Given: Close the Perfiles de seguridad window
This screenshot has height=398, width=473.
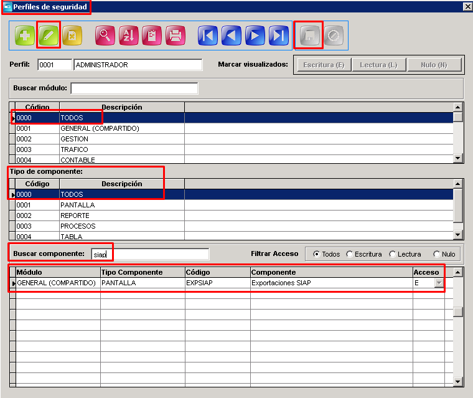Looking at the screenshot, I should 467,7.
